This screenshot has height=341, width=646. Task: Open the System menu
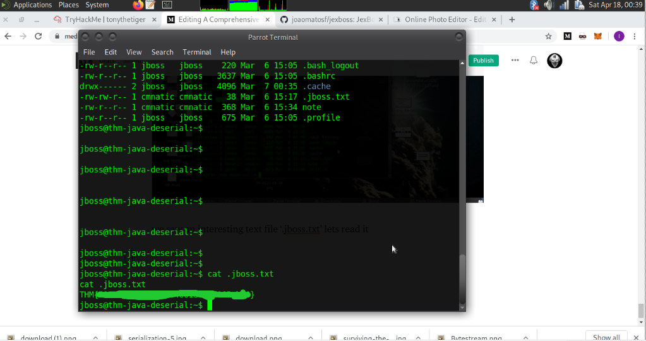point(97,5)
